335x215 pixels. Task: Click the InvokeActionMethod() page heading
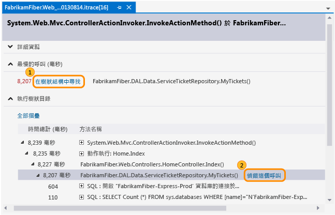[x=147, y=23]
